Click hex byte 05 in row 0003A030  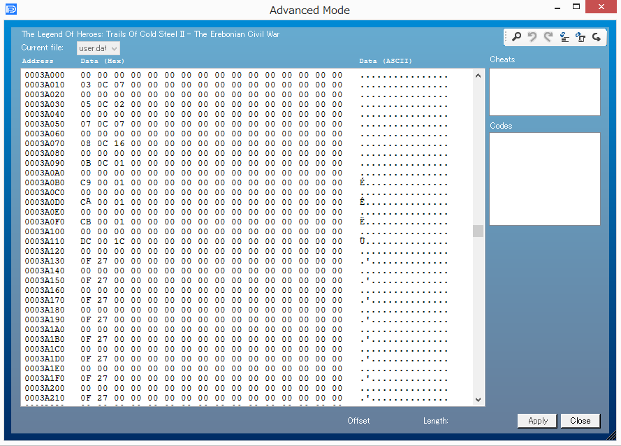85,104
